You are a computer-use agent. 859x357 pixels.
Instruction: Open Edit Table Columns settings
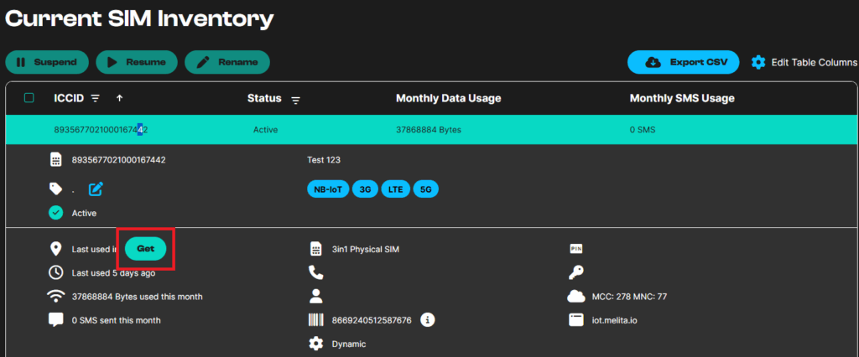(804, 62)
